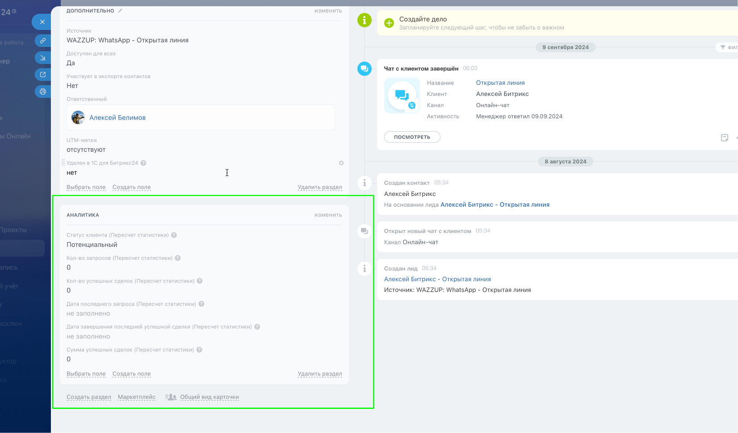Click the pencil icon beside ДОПОЛНИТЕЛЬНО
This screenshot has height=433, width=738.
[120, 11]
